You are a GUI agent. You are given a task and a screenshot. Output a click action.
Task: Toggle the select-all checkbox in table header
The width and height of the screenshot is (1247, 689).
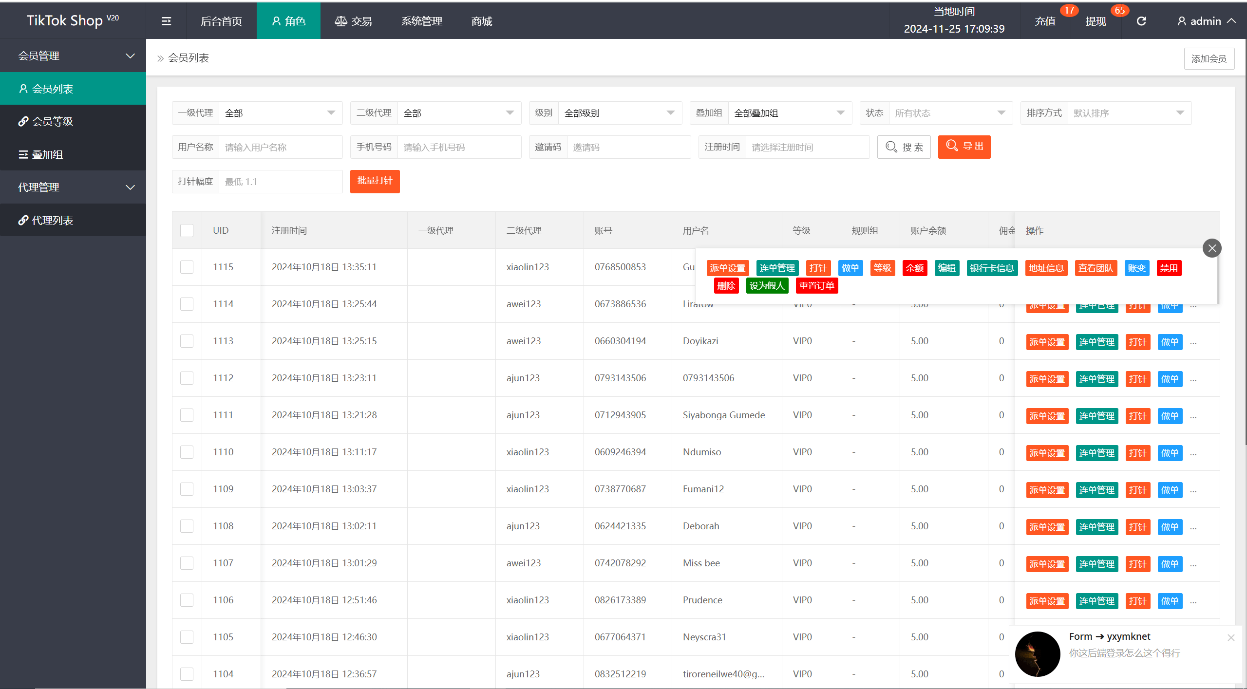pyautogui.click(x=187, y=230)
